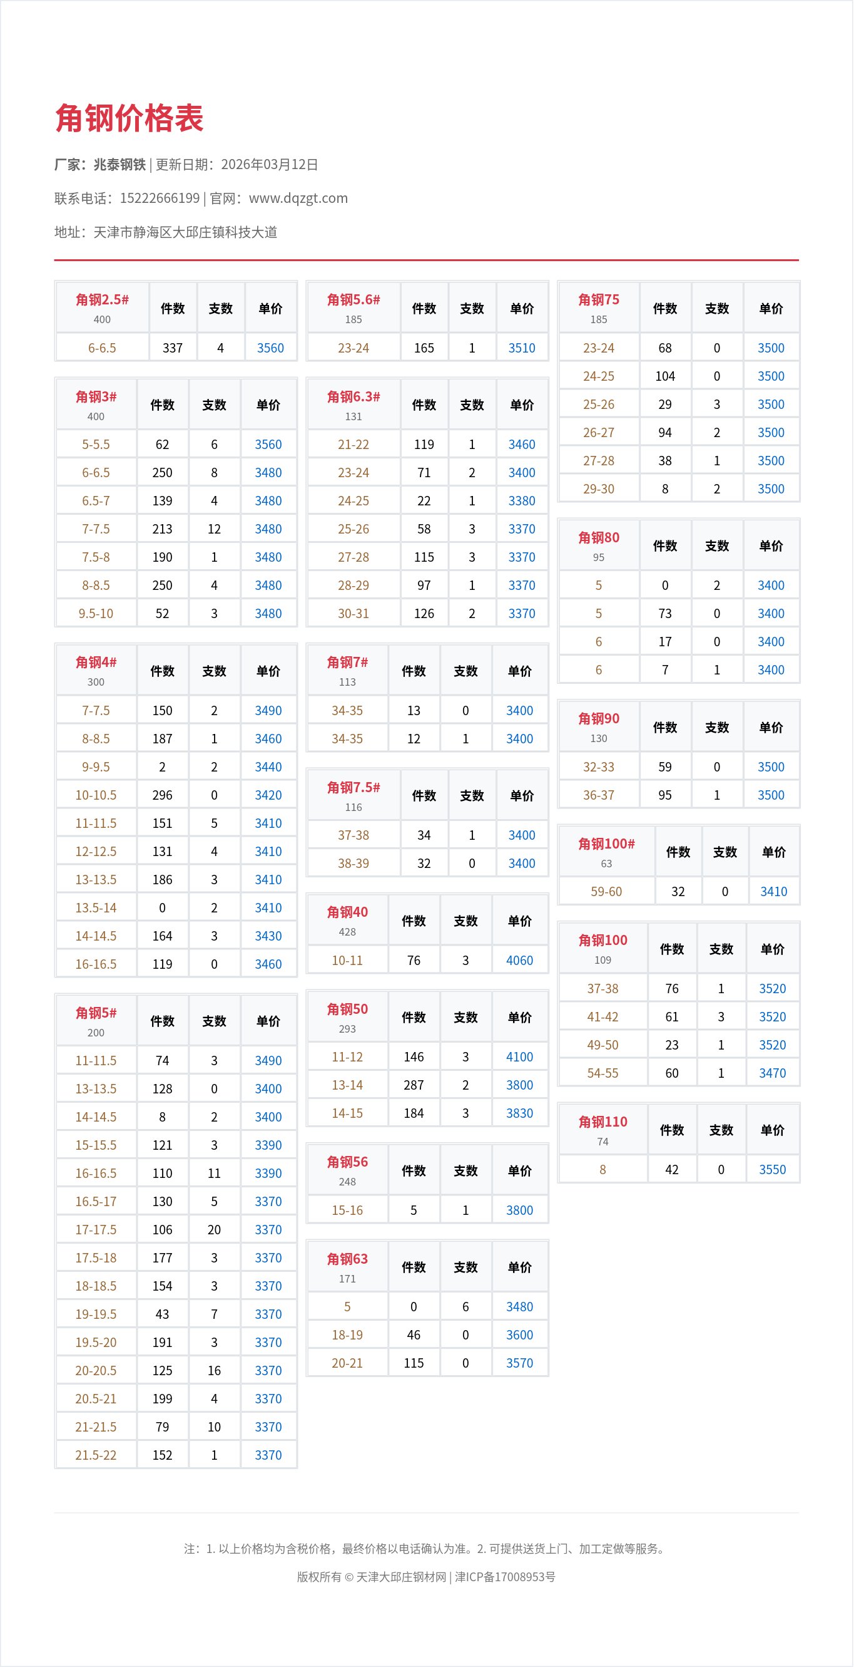Click the 角钢50 table header
The width and height of the screenshot is (854, 1667).
coord(347,1017)
